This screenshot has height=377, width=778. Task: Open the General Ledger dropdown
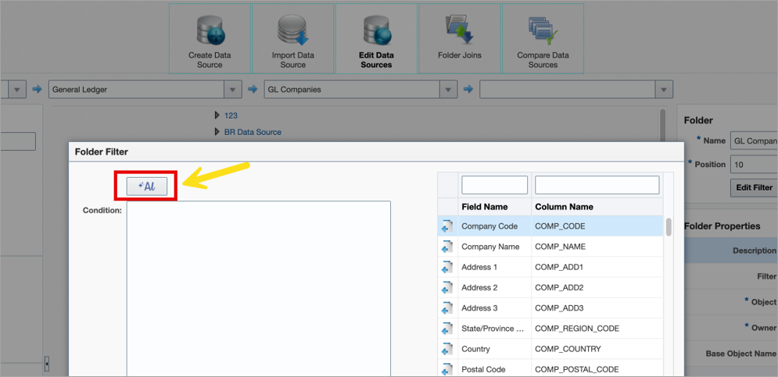click(x=233, y=90)
